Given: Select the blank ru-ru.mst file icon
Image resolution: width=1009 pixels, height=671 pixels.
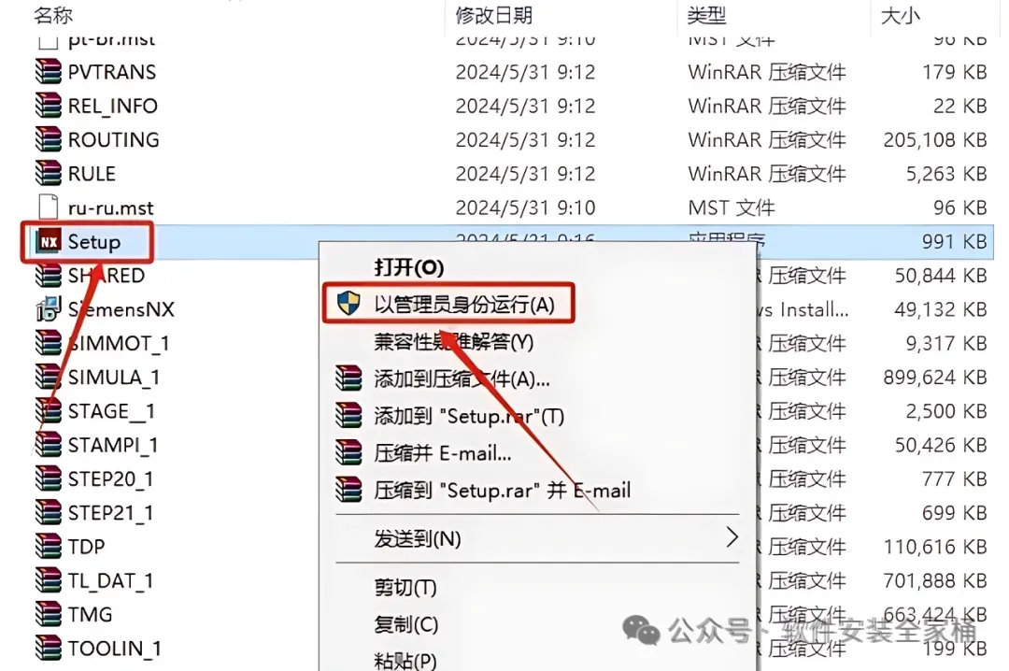Looking at the screenshot, I should coord(49,207).
